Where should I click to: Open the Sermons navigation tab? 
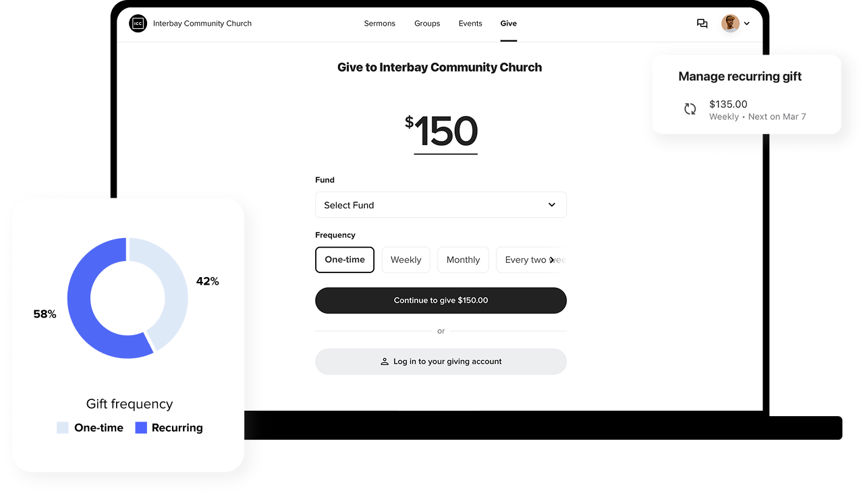click(380, 24)
